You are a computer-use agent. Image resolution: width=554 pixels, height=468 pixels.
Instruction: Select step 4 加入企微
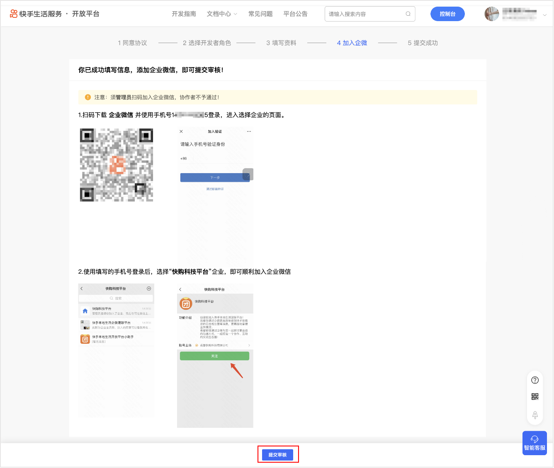point(352,43)
